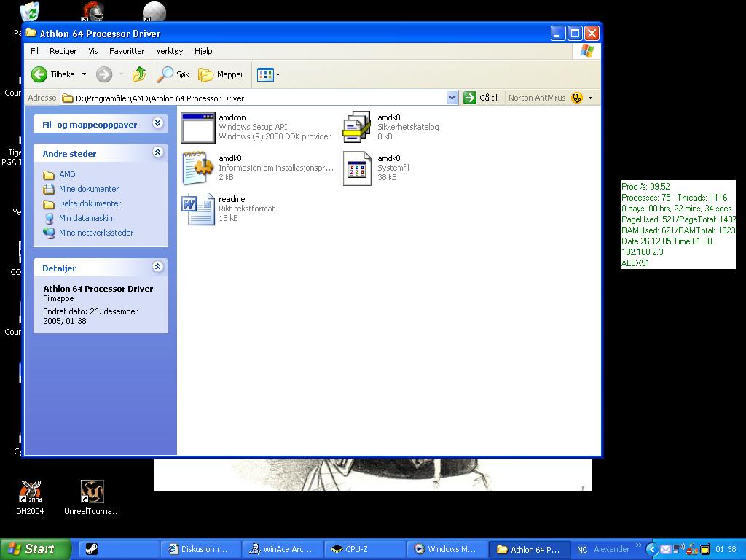Screen dimensions: 746x560
Task: Click the envelope mail tray icon
Action: pyautogui.click(x=666, y=550)
